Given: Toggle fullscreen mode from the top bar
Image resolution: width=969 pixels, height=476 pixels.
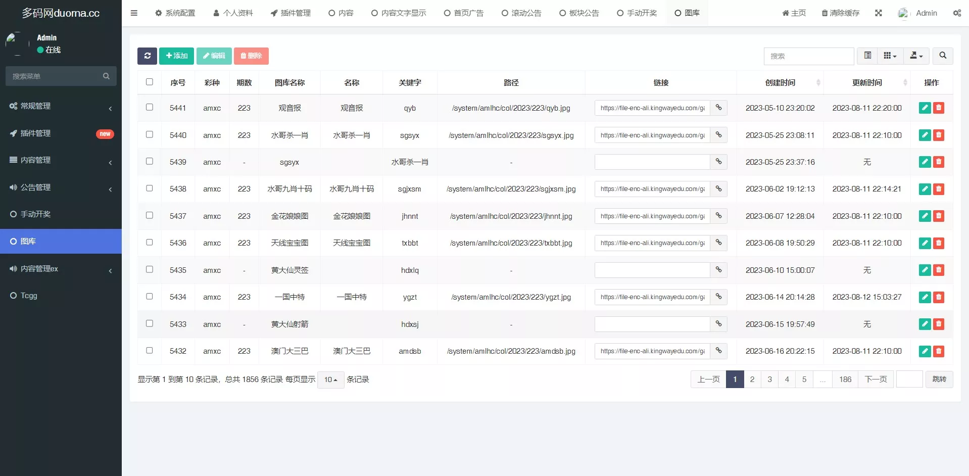Looking at the screenshot, I should [879, 13].
